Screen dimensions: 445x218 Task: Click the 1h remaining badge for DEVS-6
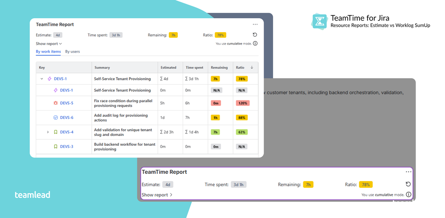pos(215,118)
